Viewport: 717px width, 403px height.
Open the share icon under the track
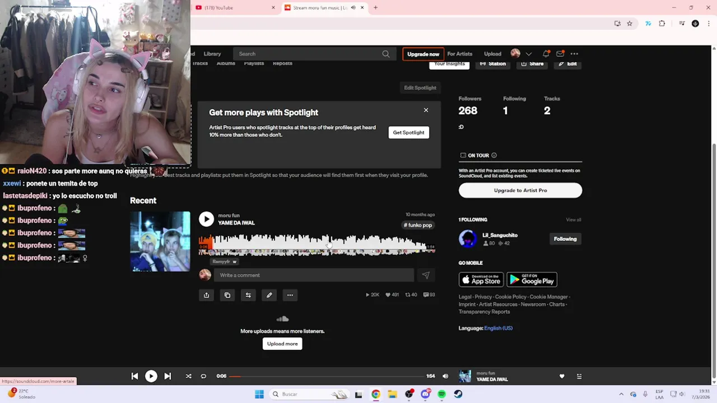(x=206, y=295)
